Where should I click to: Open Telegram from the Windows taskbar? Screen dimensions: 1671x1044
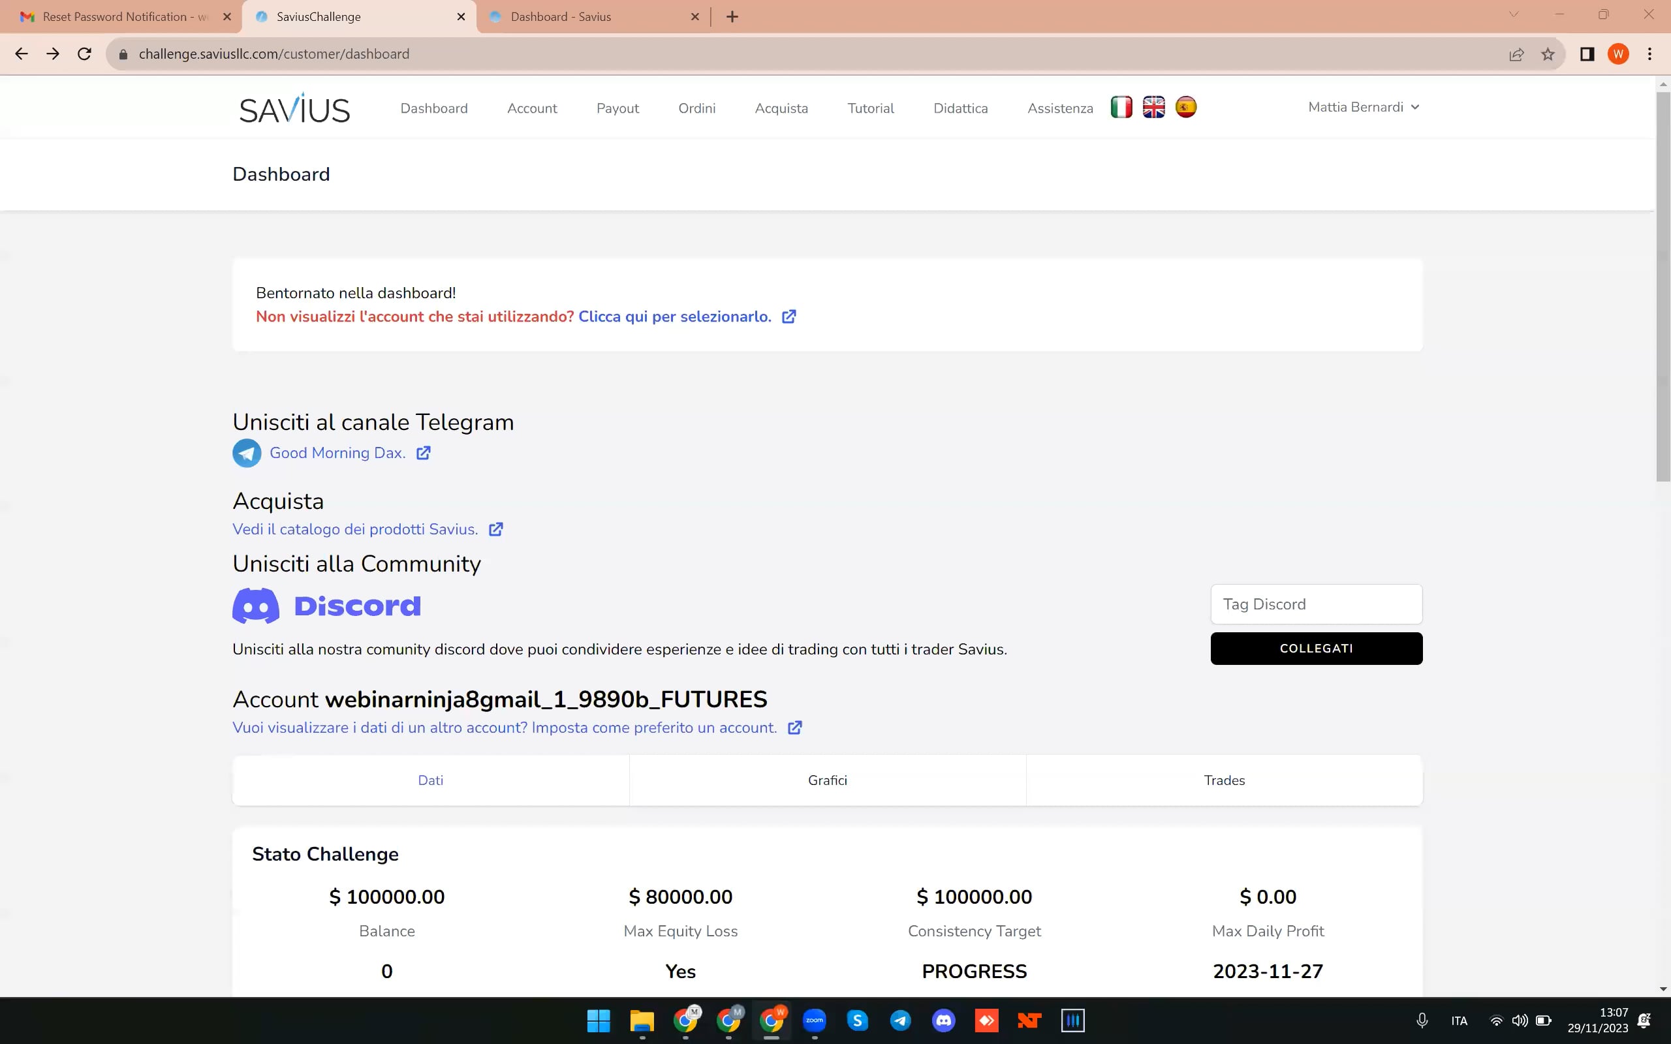(x=900, y=1020)
